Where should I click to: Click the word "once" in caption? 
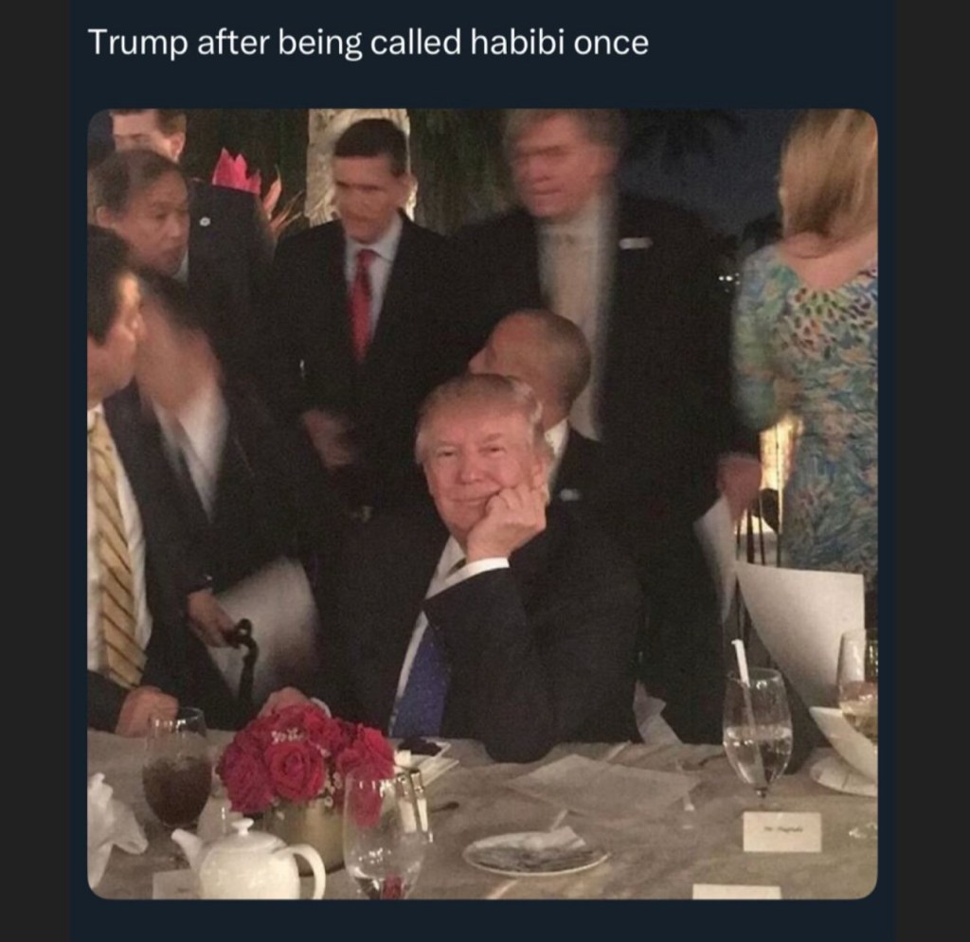(611, 44)
